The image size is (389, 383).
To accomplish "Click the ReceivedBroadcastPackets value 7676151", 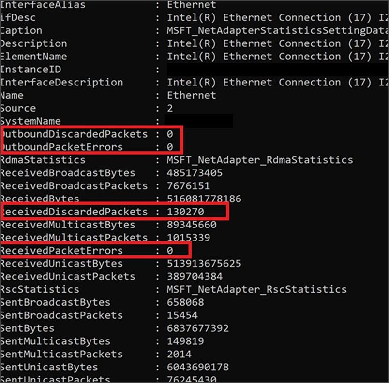I will pyautogui.click(x=188, y=186).
